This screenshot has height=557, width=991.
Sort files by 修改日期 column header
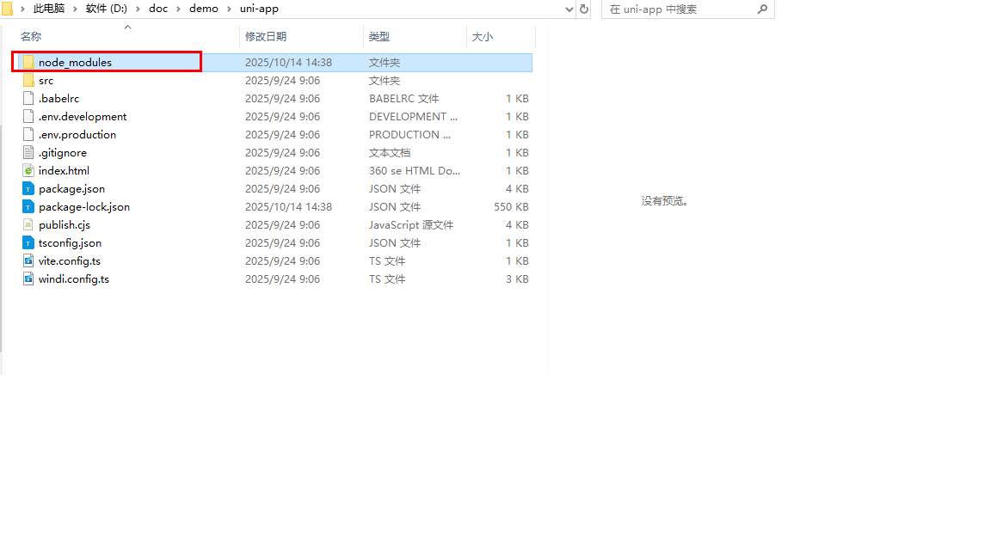266,37
